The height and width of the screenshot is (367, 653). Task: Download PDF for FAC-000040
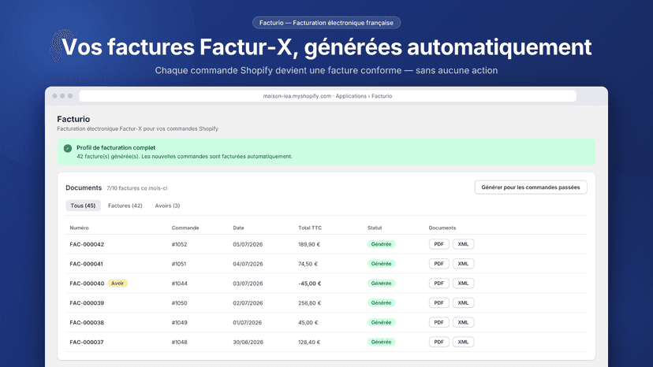tap(439, 284)
